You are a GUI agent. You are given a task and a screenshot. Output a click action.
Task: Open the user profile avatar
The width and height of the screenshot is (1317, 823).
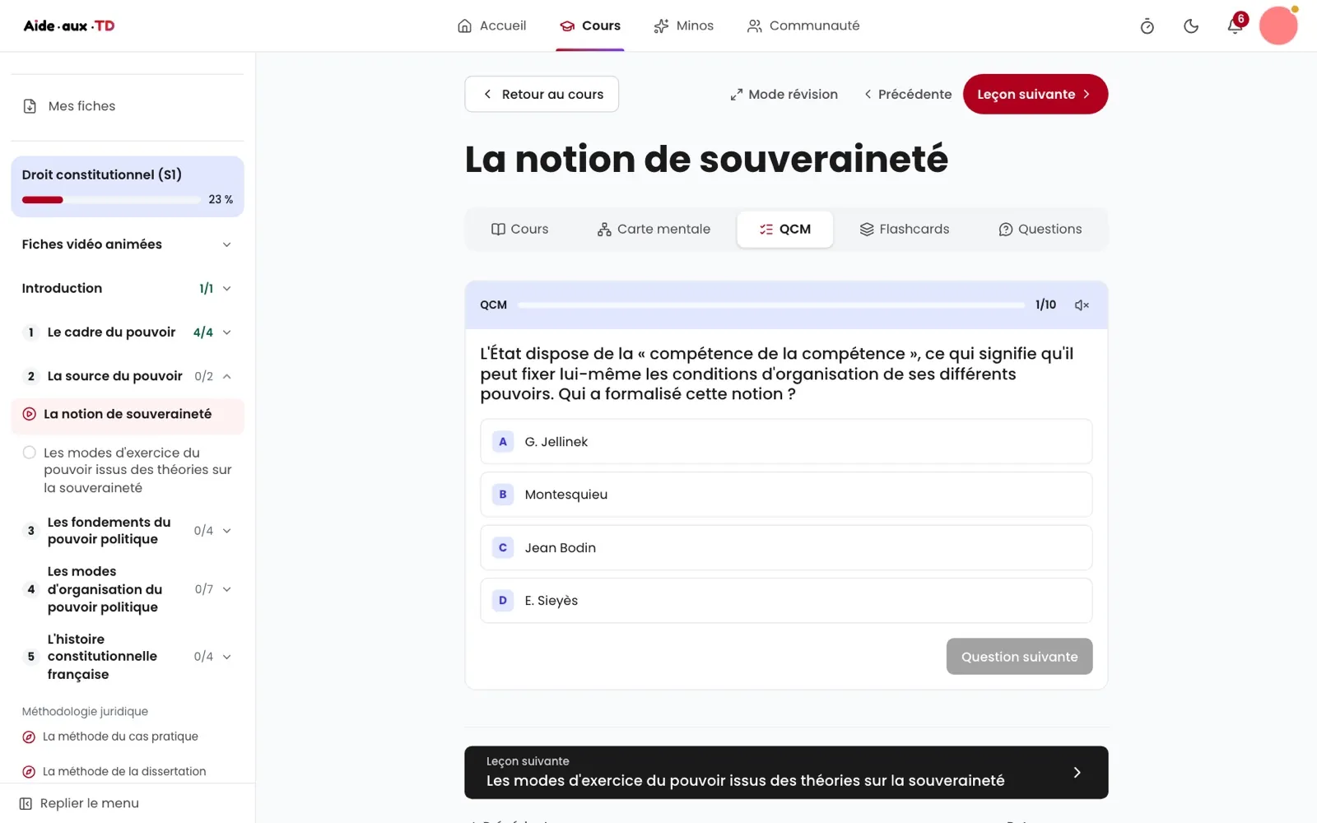pyautogui.click(x=1278, y=26)
